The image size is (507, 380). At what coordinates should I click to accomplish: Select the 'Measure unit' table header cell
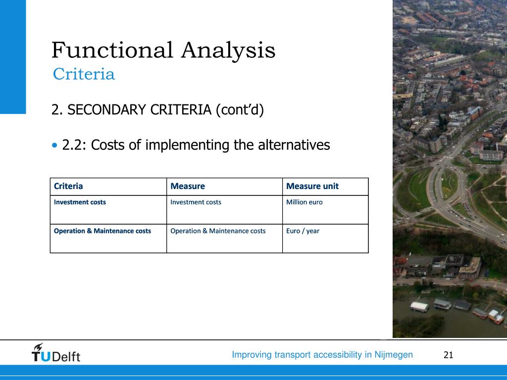coord(325,187)
